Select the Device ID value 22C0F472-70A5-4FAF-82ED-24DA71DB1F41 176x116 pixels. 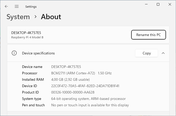(x=85, y=86)
